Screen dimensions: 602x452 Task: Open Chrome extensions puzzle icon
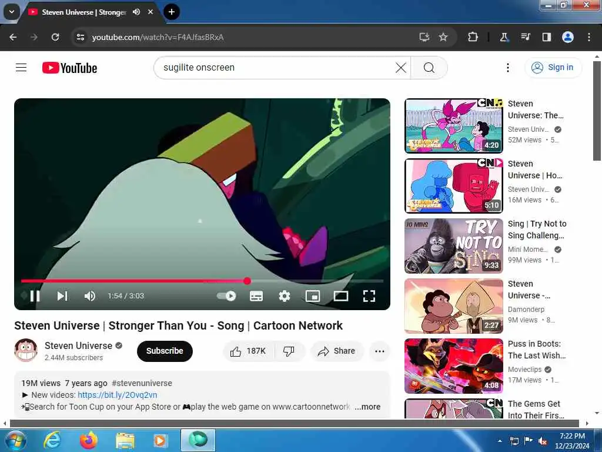(473, 37)
